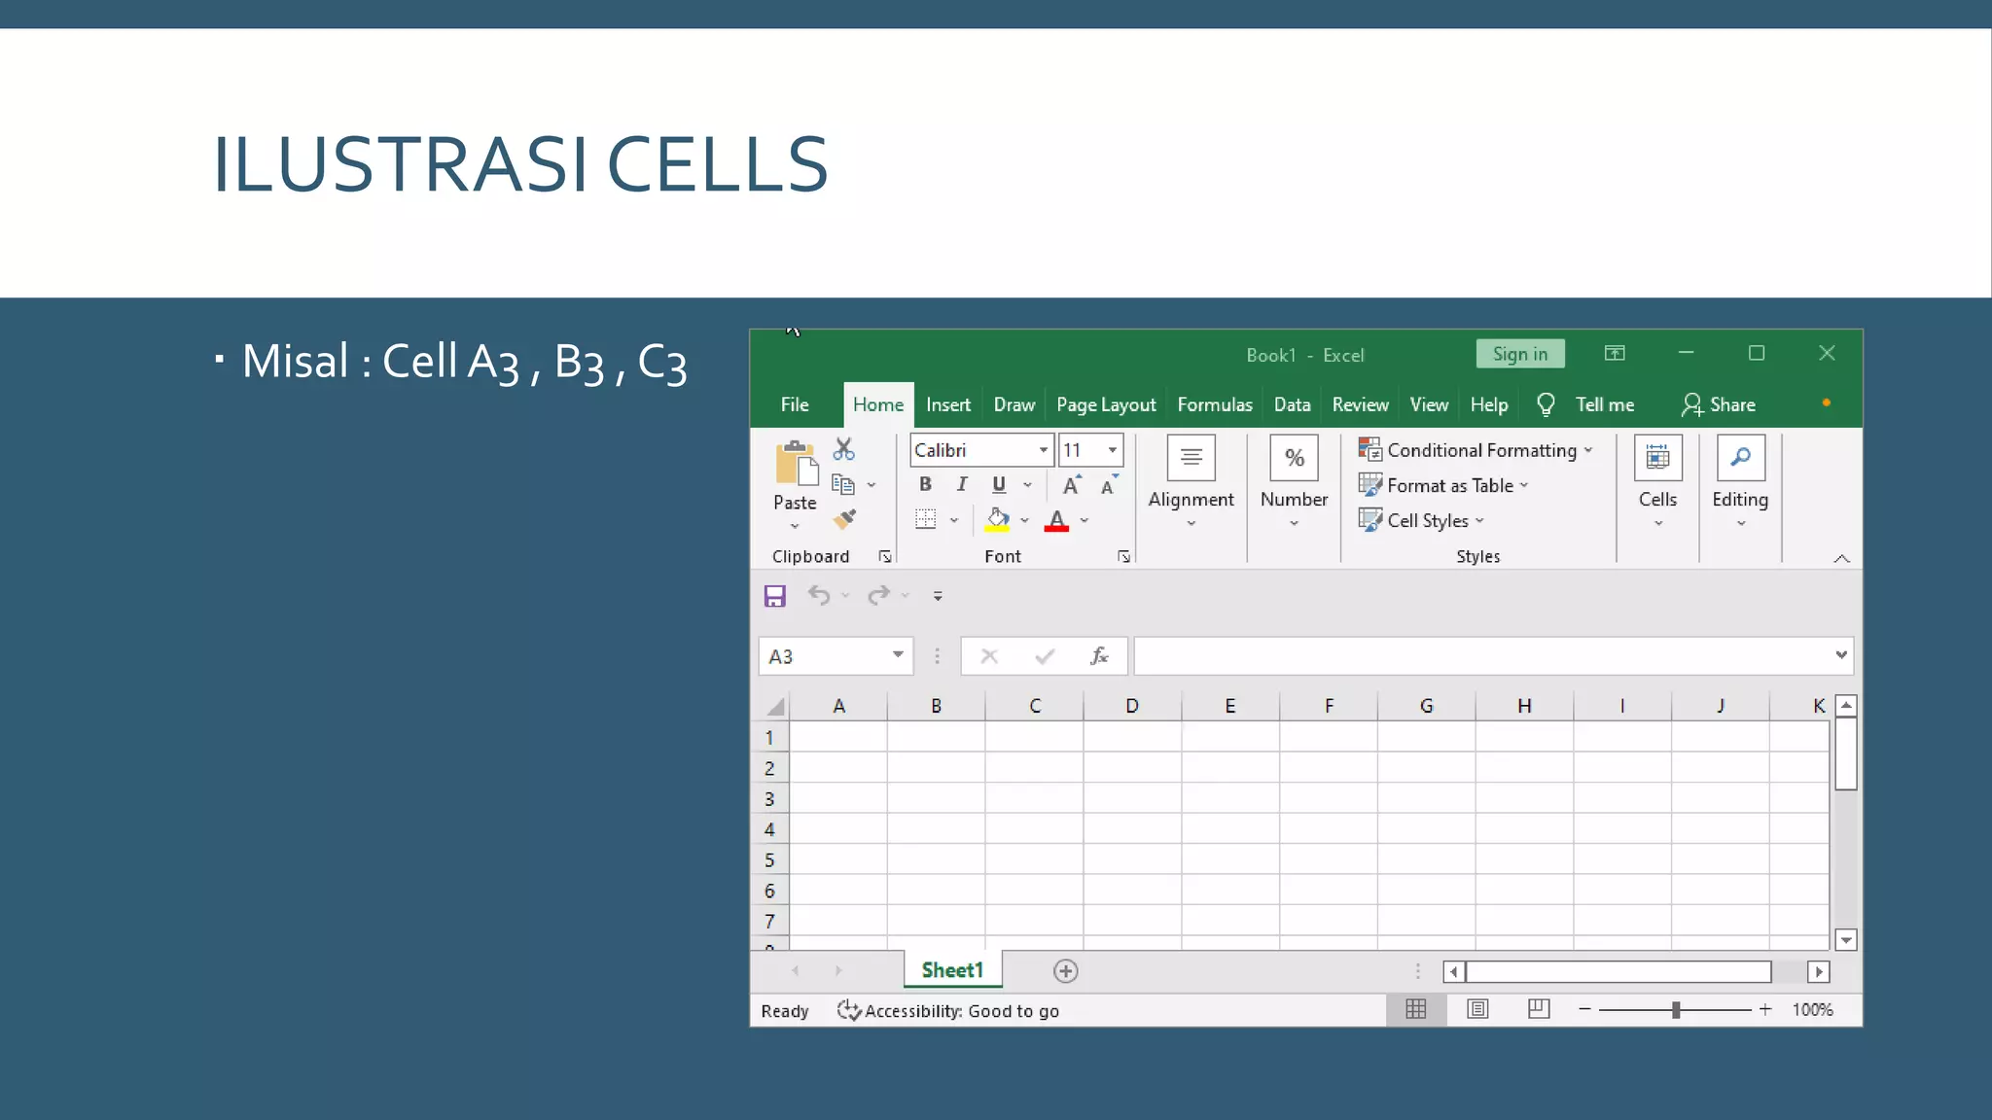Click the Format Painter brush icon

tap(844, 520)
